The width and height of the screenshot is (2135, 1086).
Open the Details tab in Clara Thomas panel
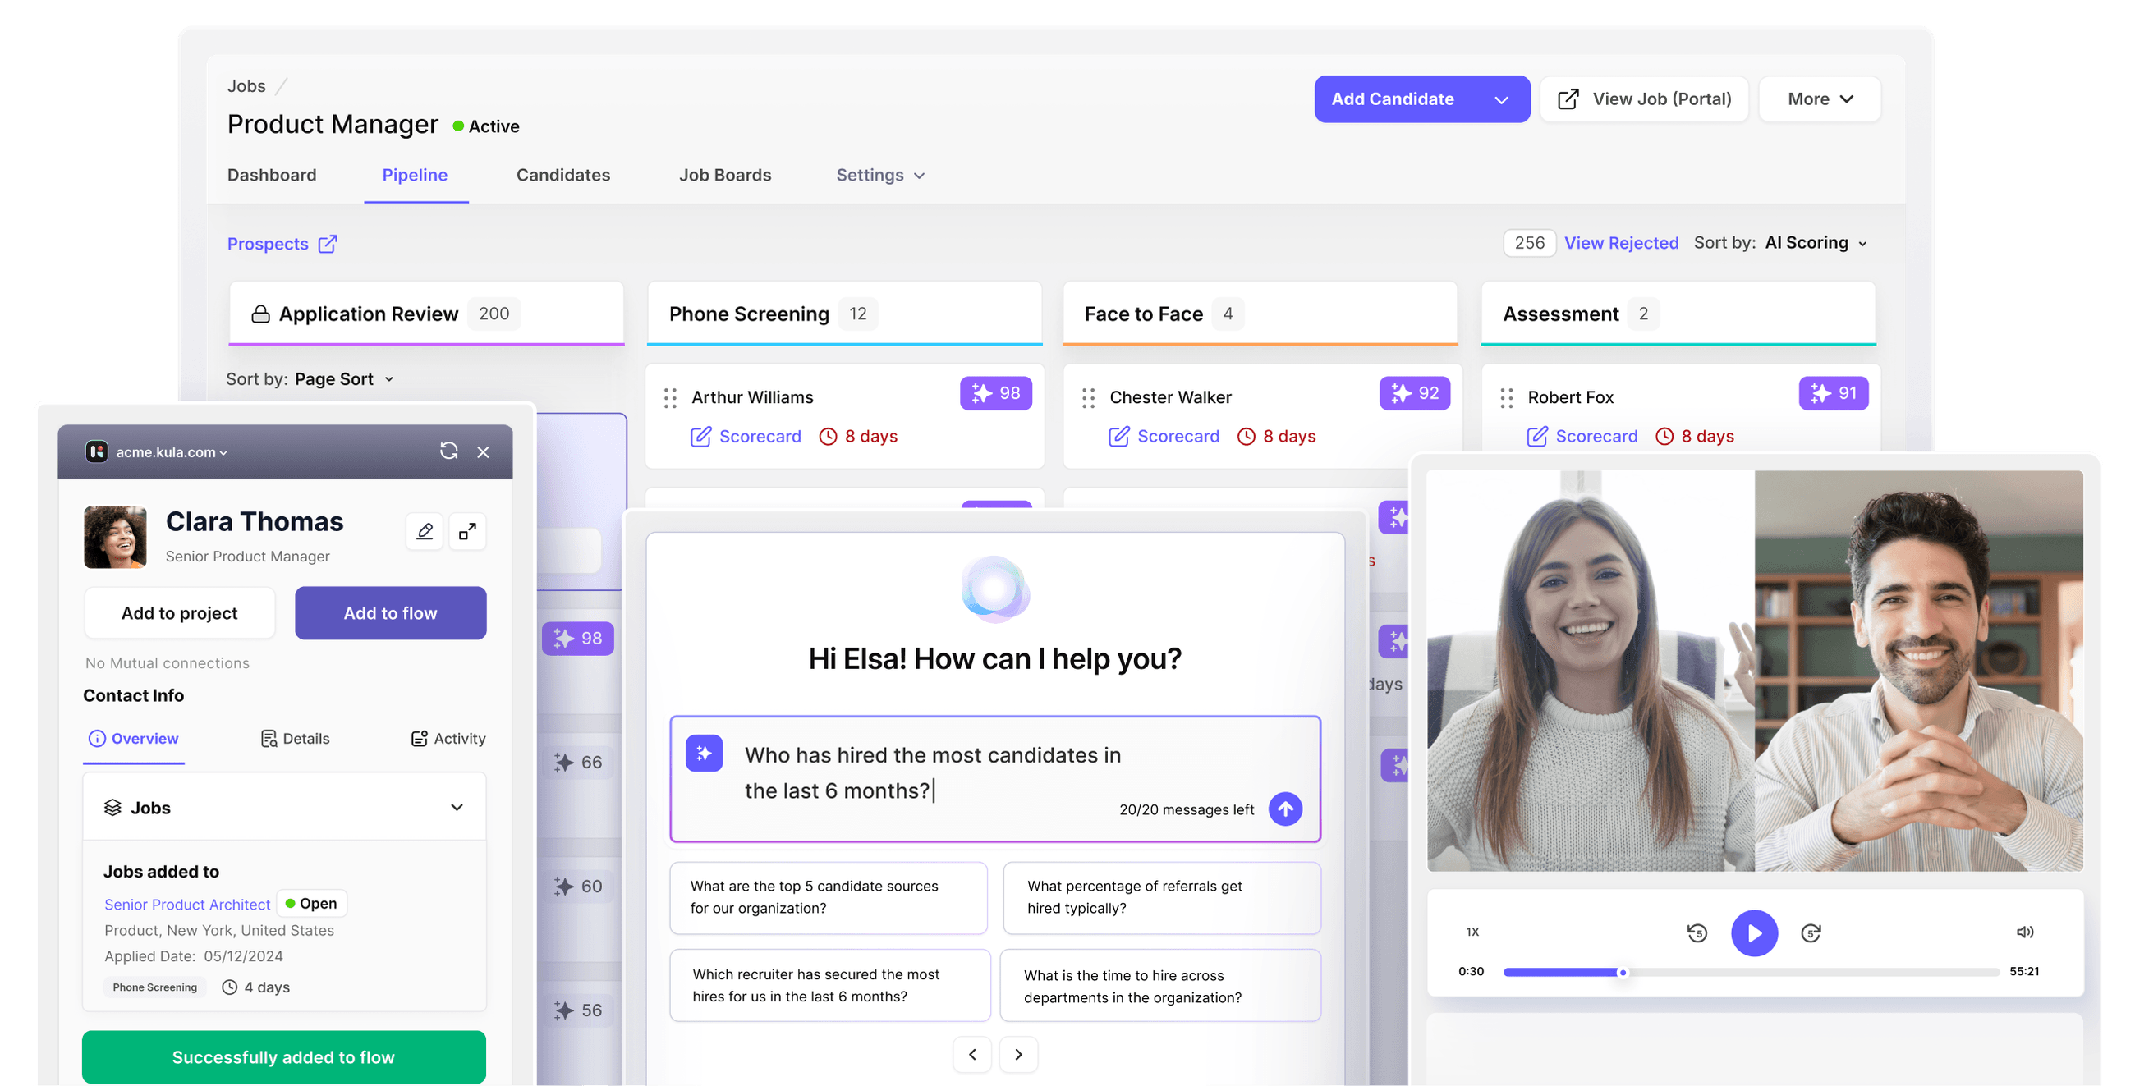pyautogui.click(x=294, y=738)
